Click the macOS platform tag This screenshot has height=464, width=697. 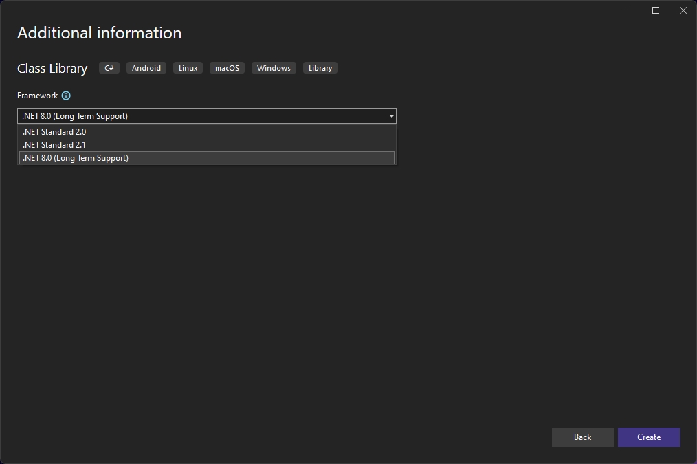(227, 68)
